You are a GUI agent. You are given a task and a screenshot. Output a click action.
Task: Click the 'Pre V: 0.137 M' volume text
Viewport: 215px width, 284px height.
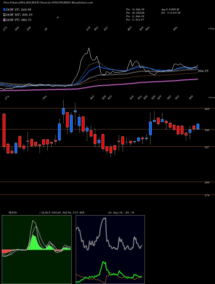[x=170, y=13]
